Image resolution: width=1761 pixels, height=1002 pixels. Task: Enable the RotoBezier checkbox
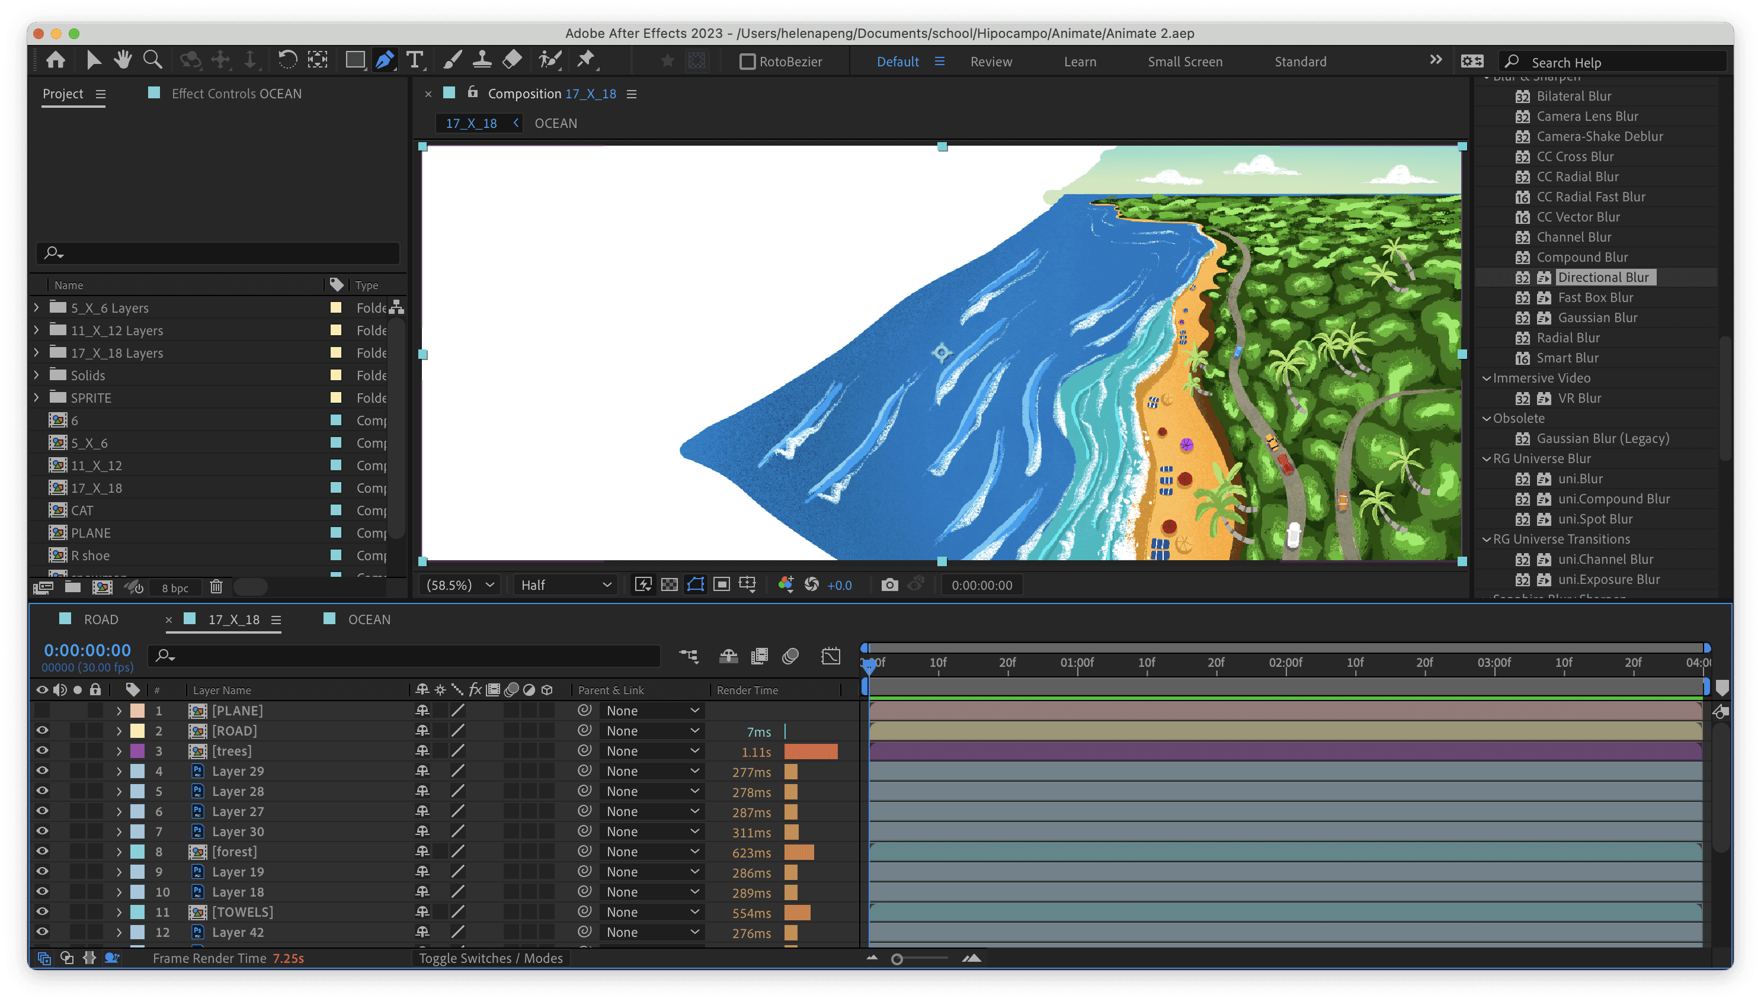coord(747,62)
